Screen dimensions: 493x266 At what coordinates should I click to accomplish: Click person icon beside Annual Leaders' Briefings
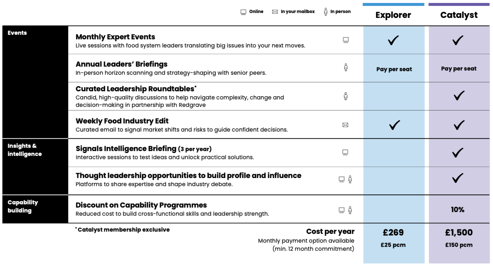[x=346, y=67]
